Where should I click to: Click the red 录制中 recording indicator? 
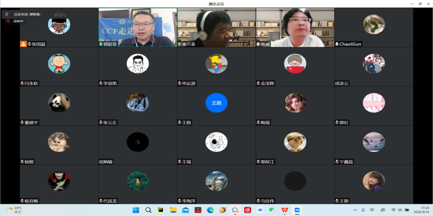(x=8, y=21)
